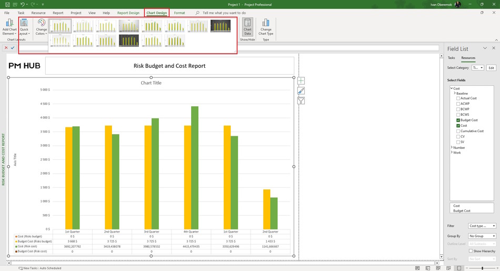Switch to the Format ribbon tab
This screenshot has width=500, height=271.
pos(179,13)
